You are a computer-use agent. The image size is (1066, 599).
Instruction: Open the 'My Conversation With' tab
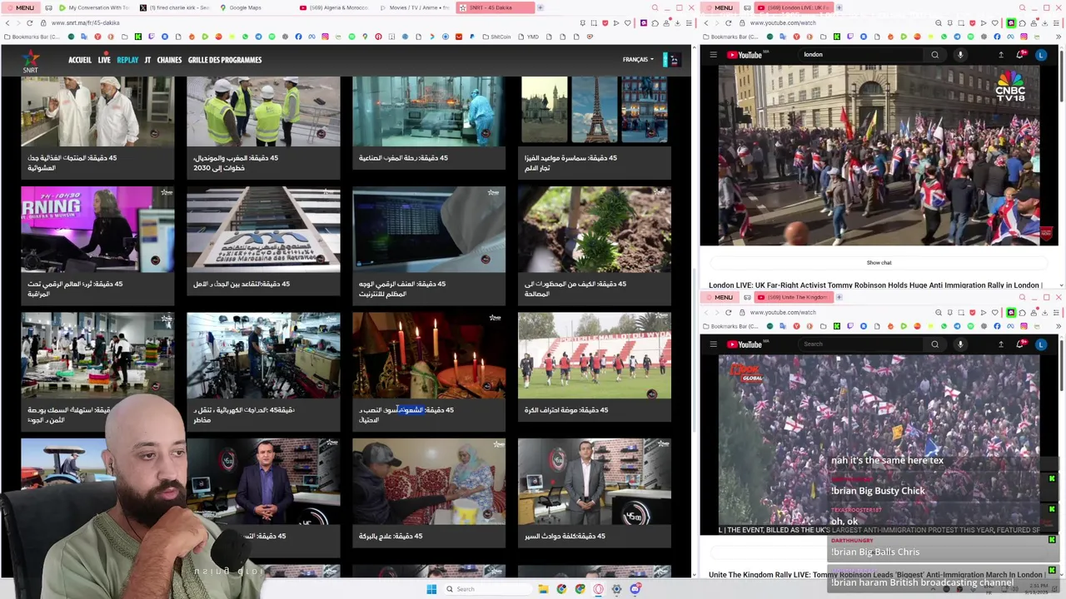click(93, 7)
